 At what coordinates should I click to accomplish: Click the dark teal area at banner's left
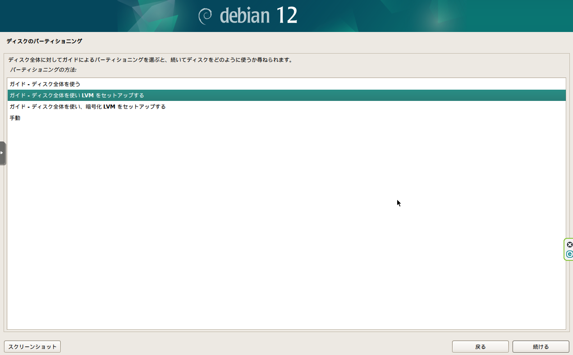click(45, 16)
